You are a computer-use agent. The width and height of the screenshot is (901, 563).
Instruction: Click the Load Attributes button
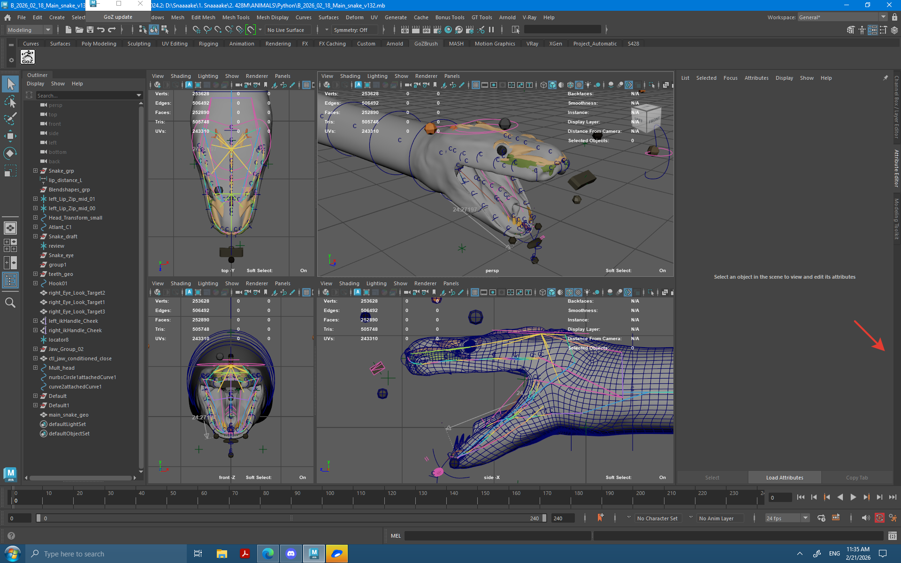(x=784, y=478)
